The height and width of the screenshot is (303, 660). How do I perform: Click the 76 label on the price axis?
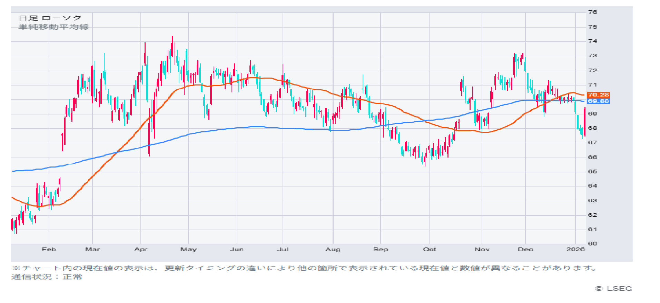pyautogui.click(x=592, y=12)
